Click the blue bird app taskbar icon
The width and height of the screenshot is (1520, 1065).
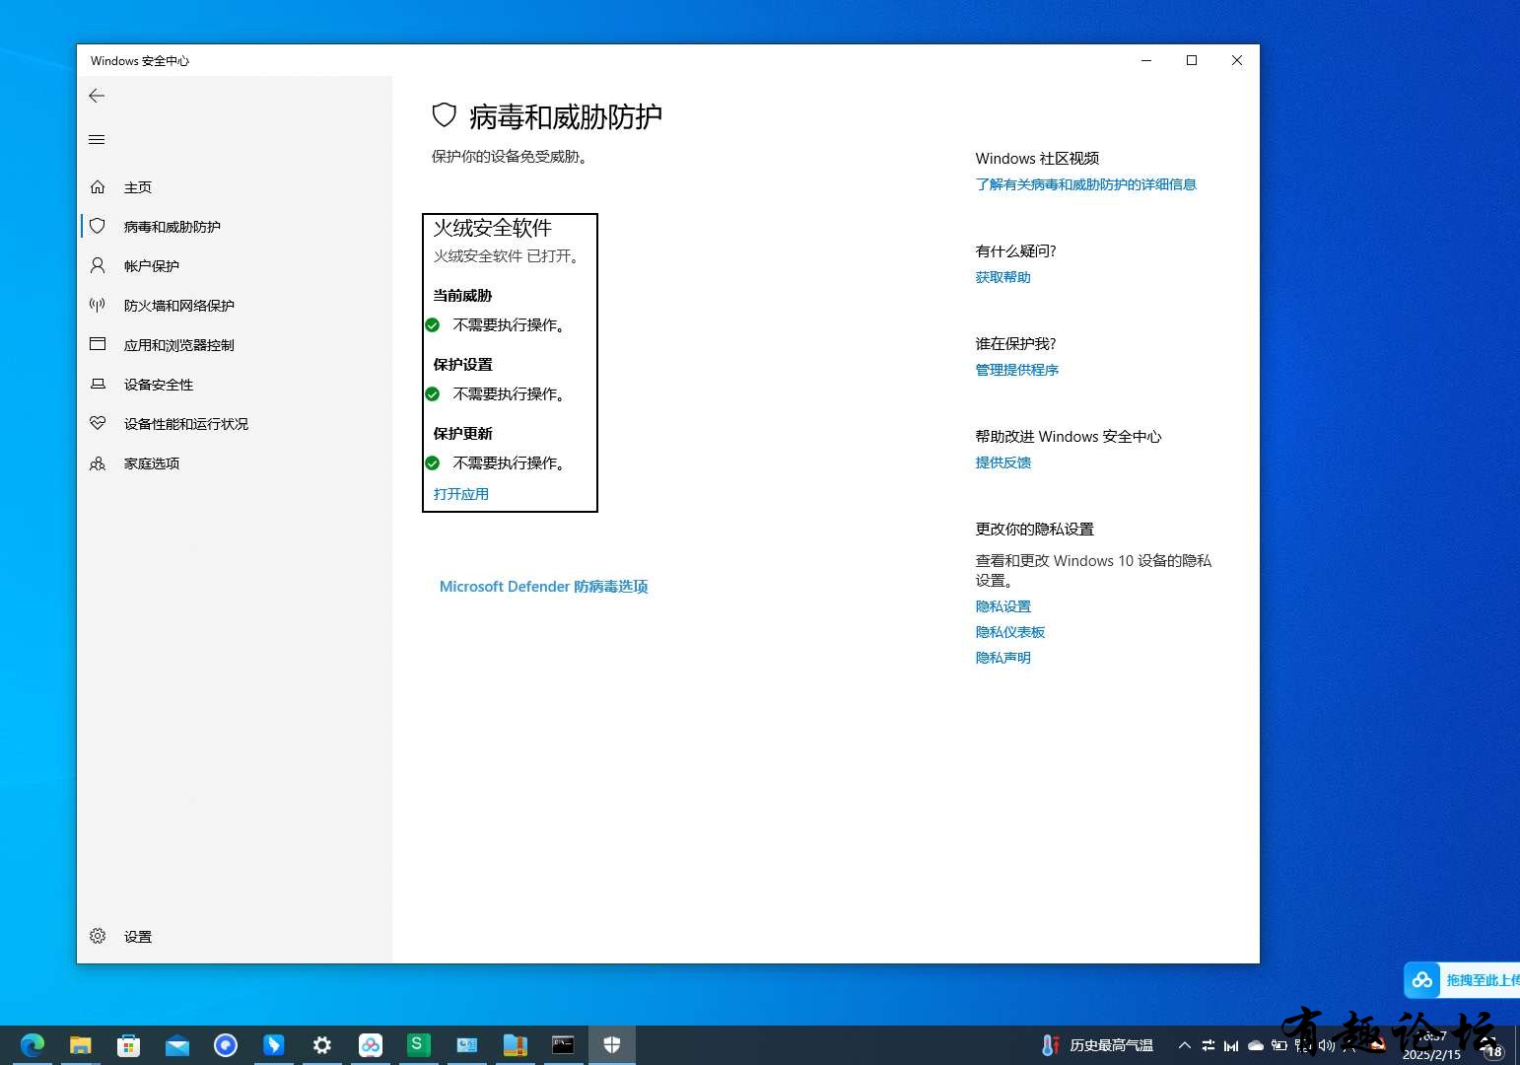click(274, 1045)
